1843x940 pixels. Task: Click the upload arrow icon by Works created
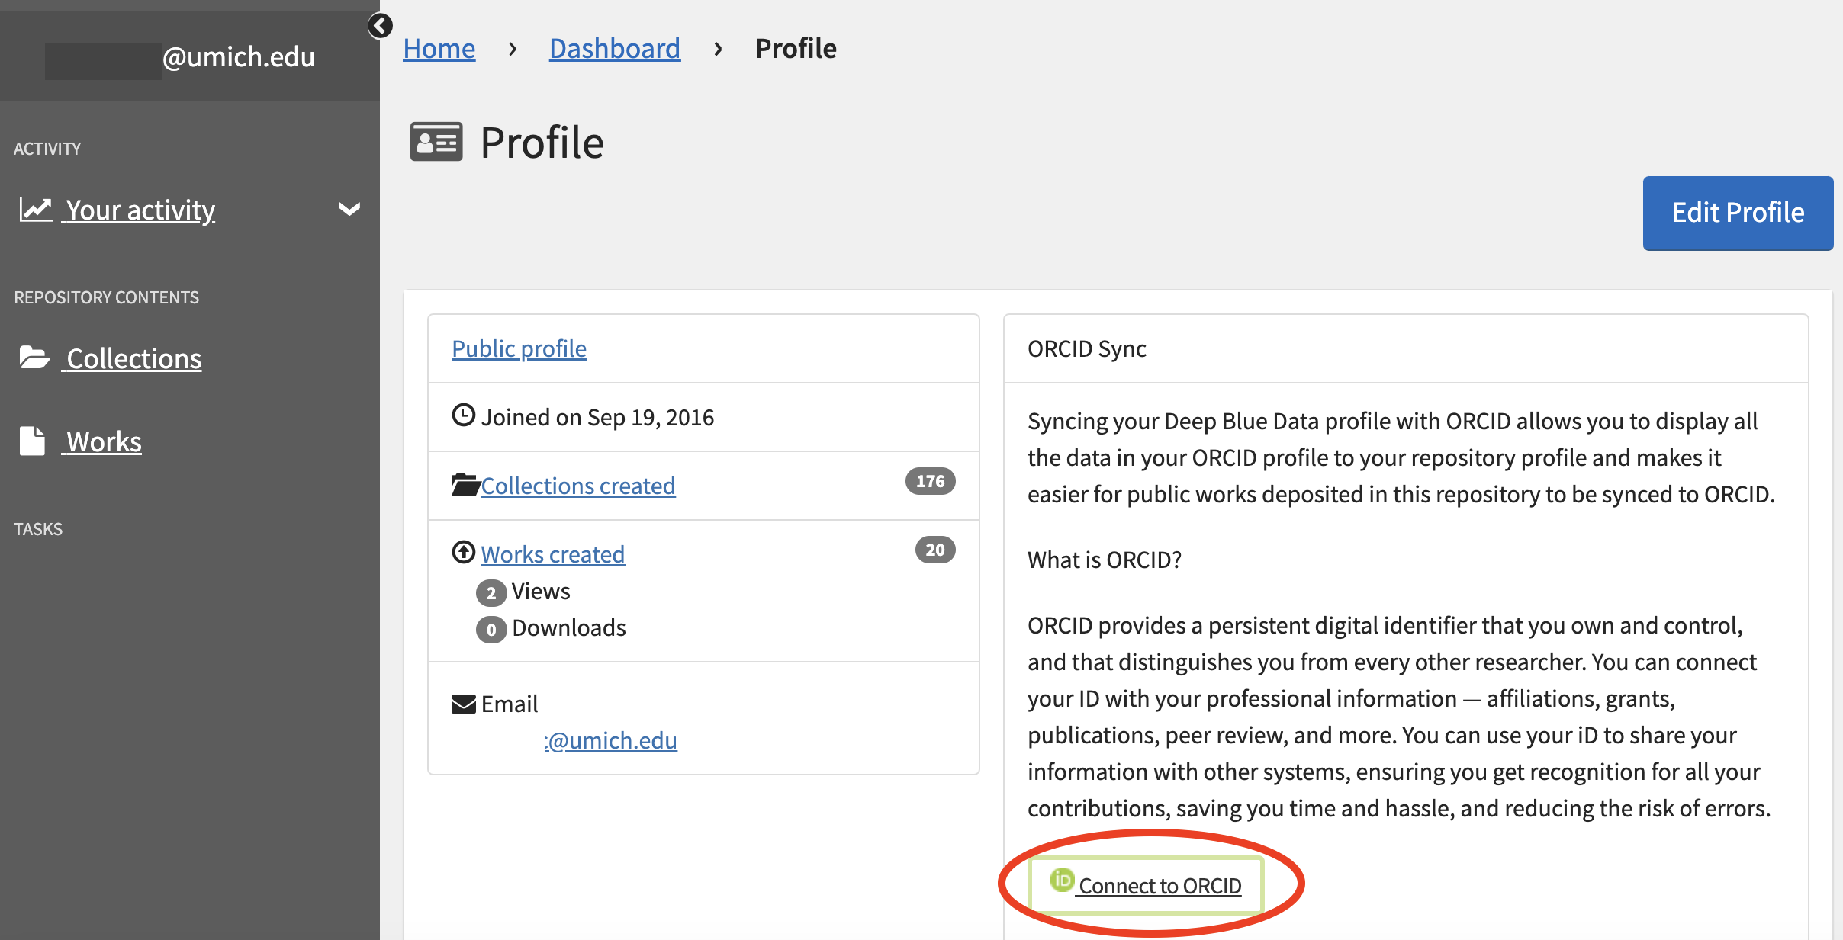pyautogui.click(x=463, y=552)
